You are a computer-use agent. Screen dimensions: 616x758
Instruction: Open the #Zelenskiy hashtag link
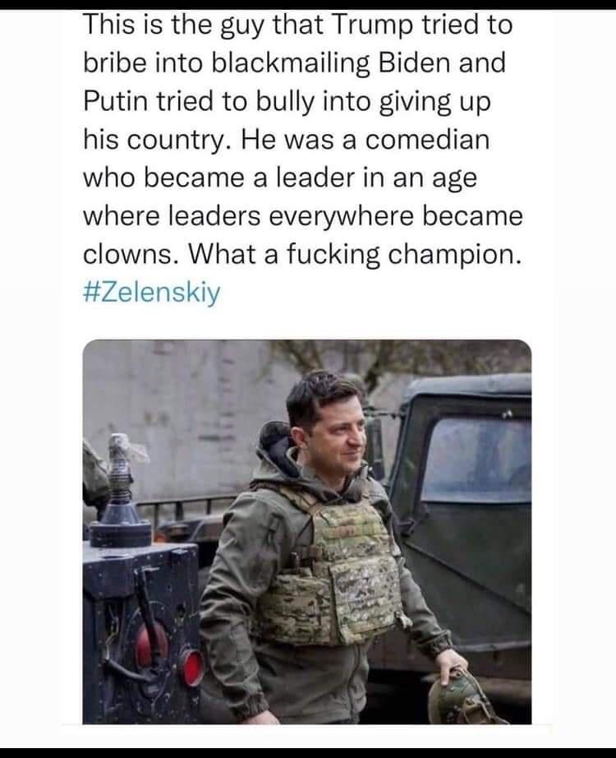point(152,292)
